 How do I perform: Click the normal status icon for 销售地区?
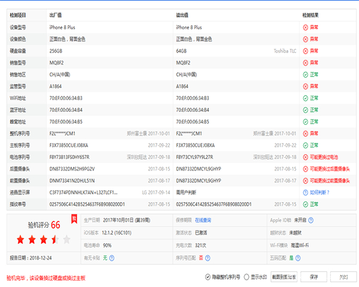(x=305, y=75)
